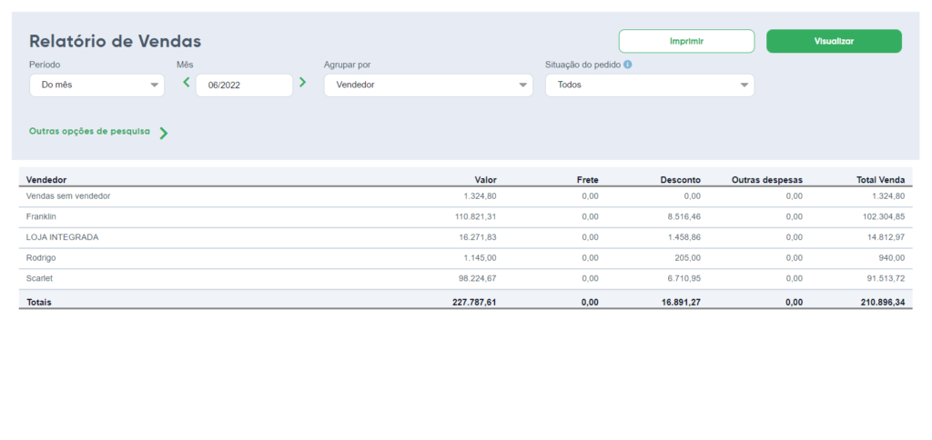This screenshot has width=932, height=440.
Task: Select the Franklin vendor row
Action: click(x=465, y=216)
